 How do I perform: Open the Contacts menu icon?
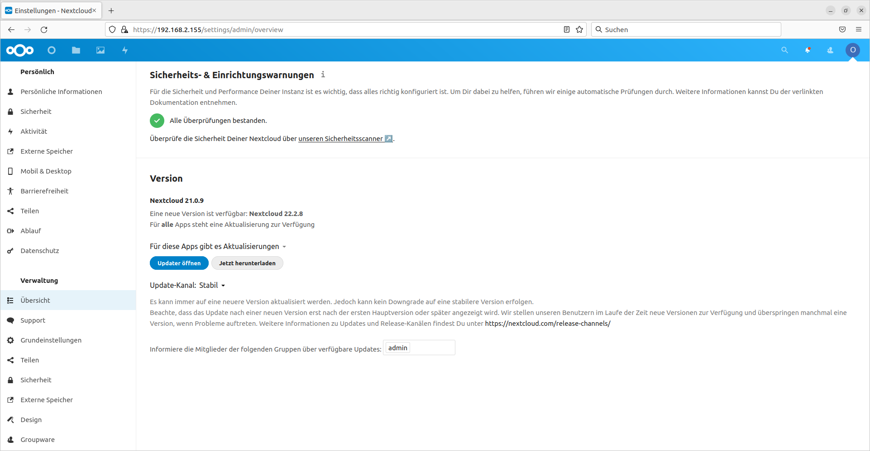point(830,50)
